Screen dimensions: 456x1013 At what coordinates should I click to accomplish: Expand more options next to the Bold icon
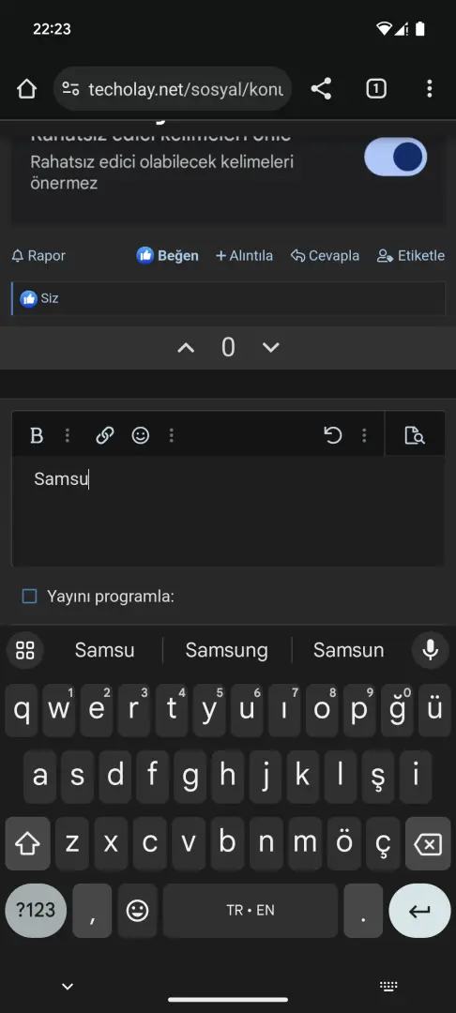pyautogui.click(x=68, y=435)
